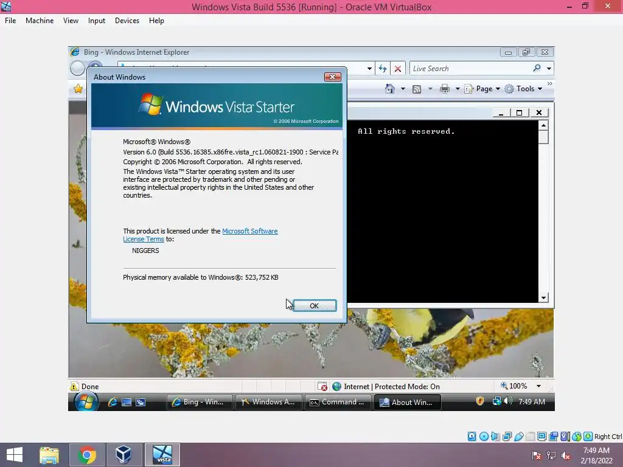Click the Vista Start orb
Viewport: 623px width, 467px height.
point(86,402)
